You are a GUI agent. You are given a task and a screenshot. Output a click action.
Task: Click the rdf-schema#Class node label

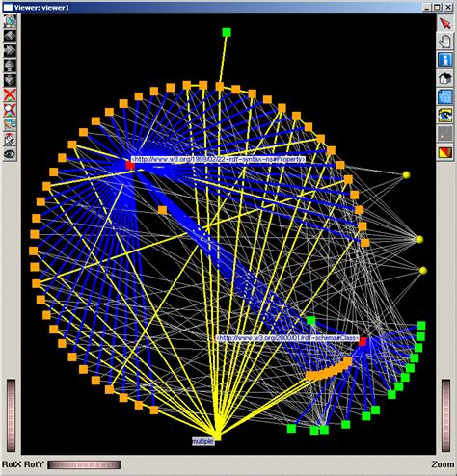[287, 338]
